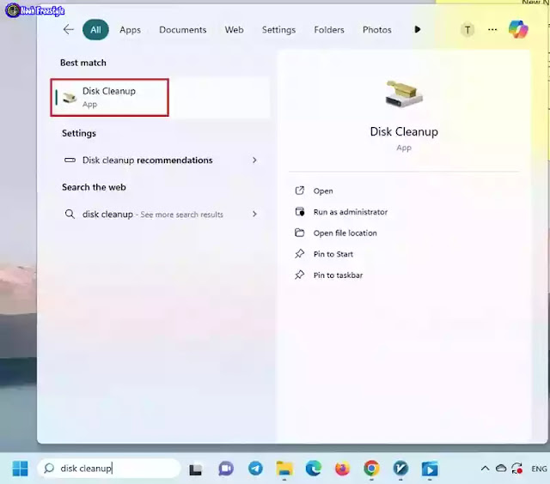The image size is (550, 484).
Task: Open the T user account avatar
Action: (x=467, y=30)
